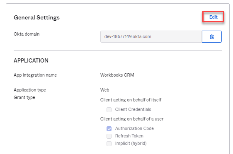Click the APPLICATION section heading
This screenshot has height=154, width=233.
click(31, 60)
